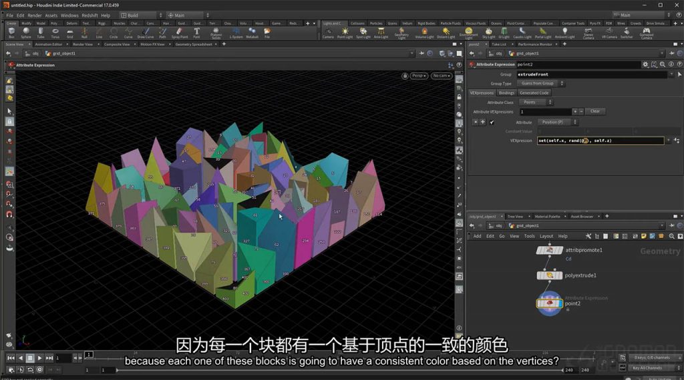The width and height of the screenshot is (684, 380).
Task: Click the VEXpression input field
Action: click(601, 141)
